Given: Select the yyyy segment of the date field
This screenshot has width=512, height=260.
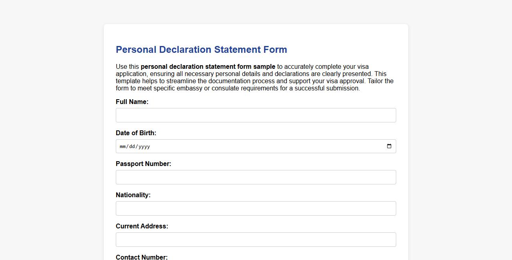Looking at the screenshot, I should (x=144, y=146).
